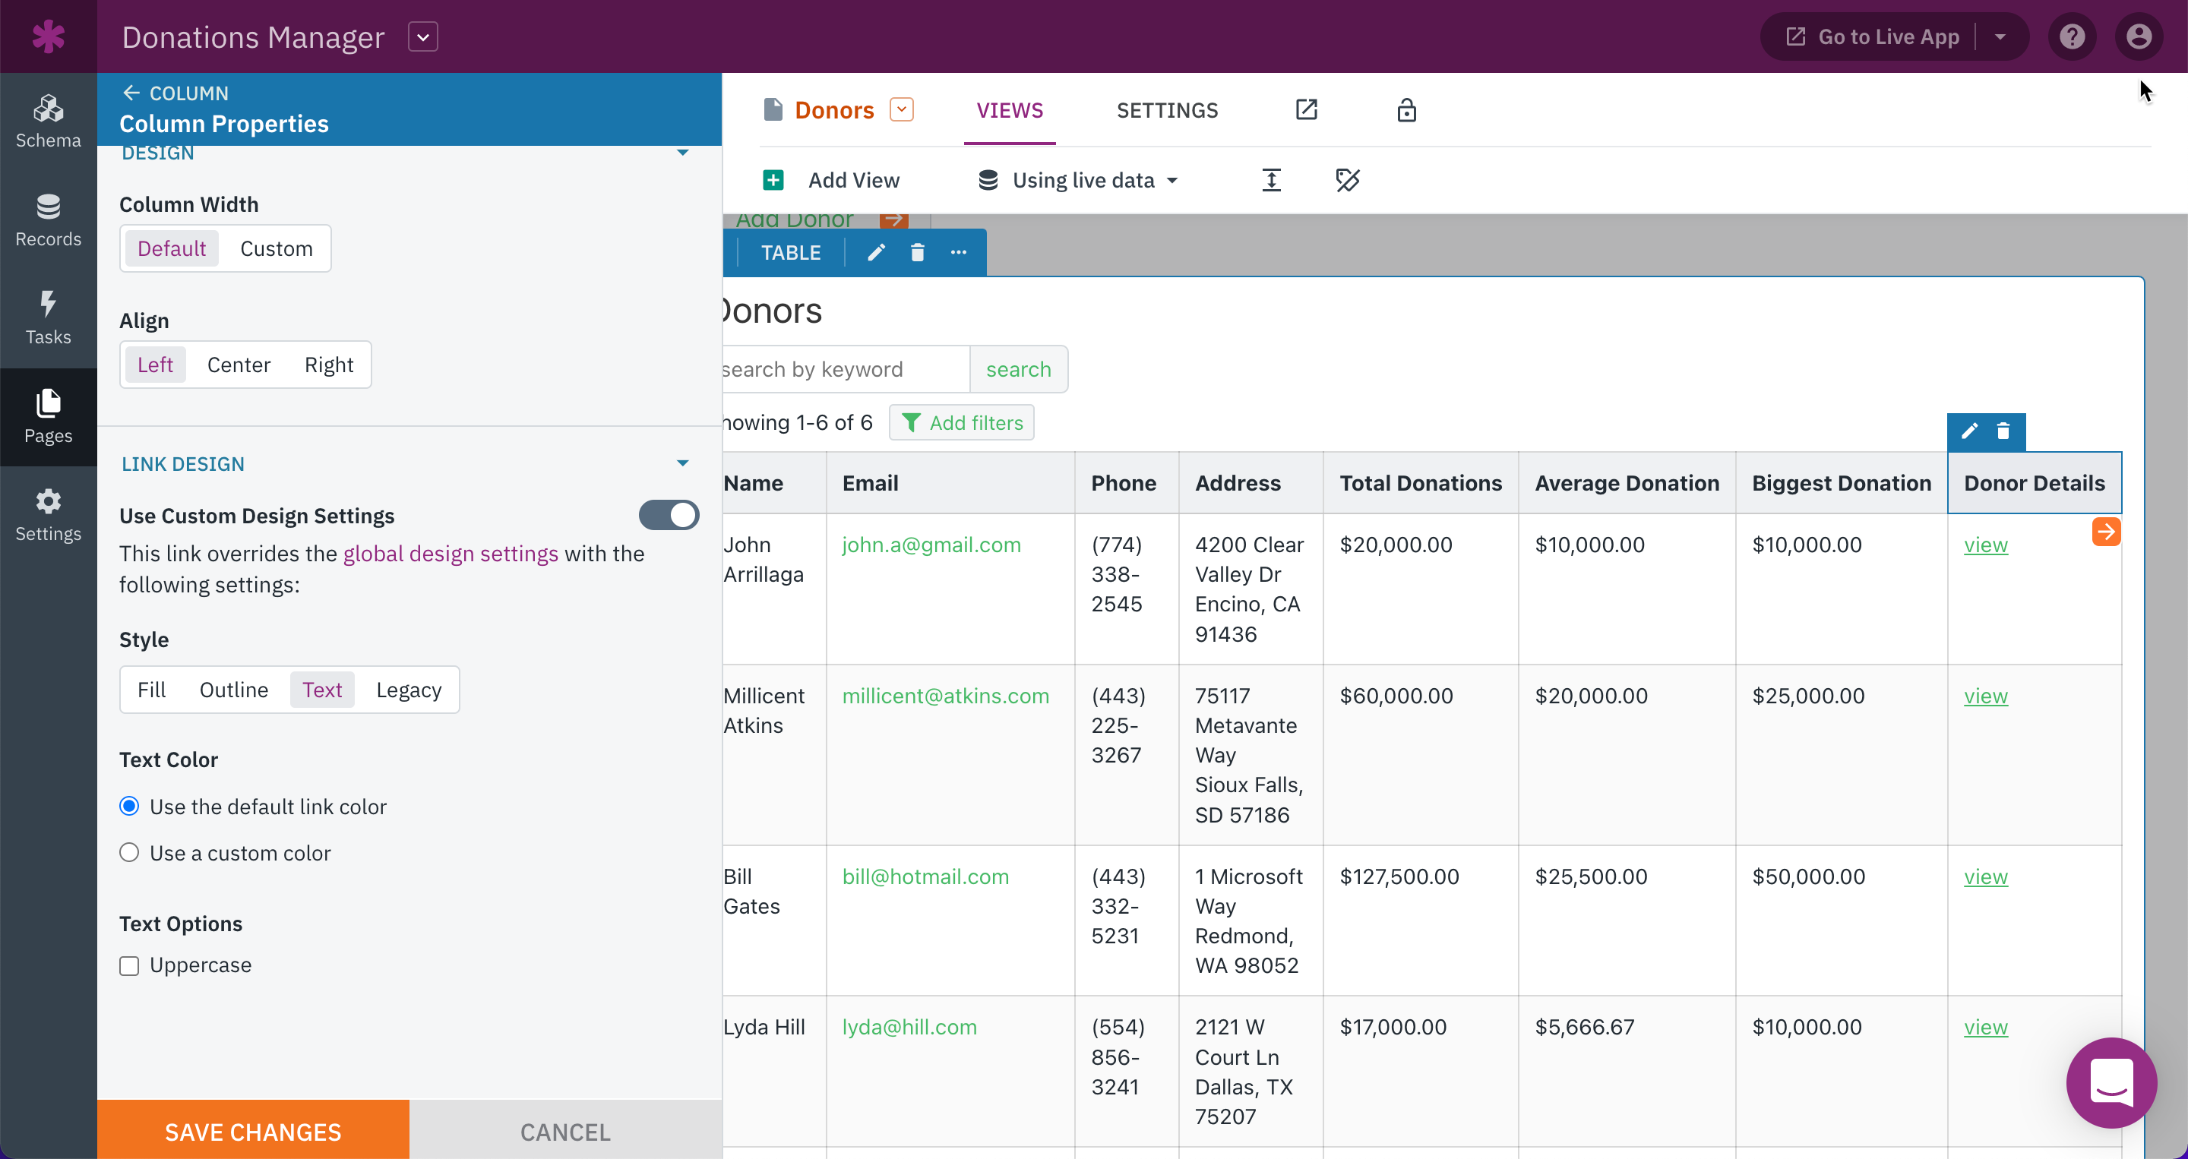Edit the table view with pencil icon
The image size is (2188, 1159).
pos(876,252)
